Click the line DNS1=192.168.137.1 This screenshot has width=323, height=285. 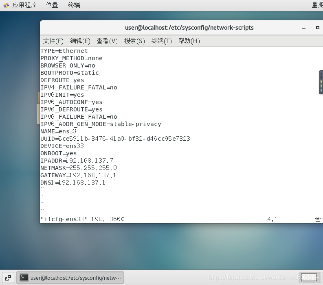[x=73, y=183]
